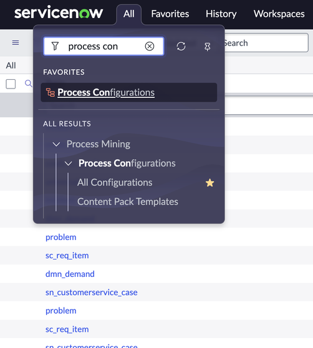The width and height of the screenshot is (313, 348).
Task: Open the second problem record link
Action: [60, 311]
